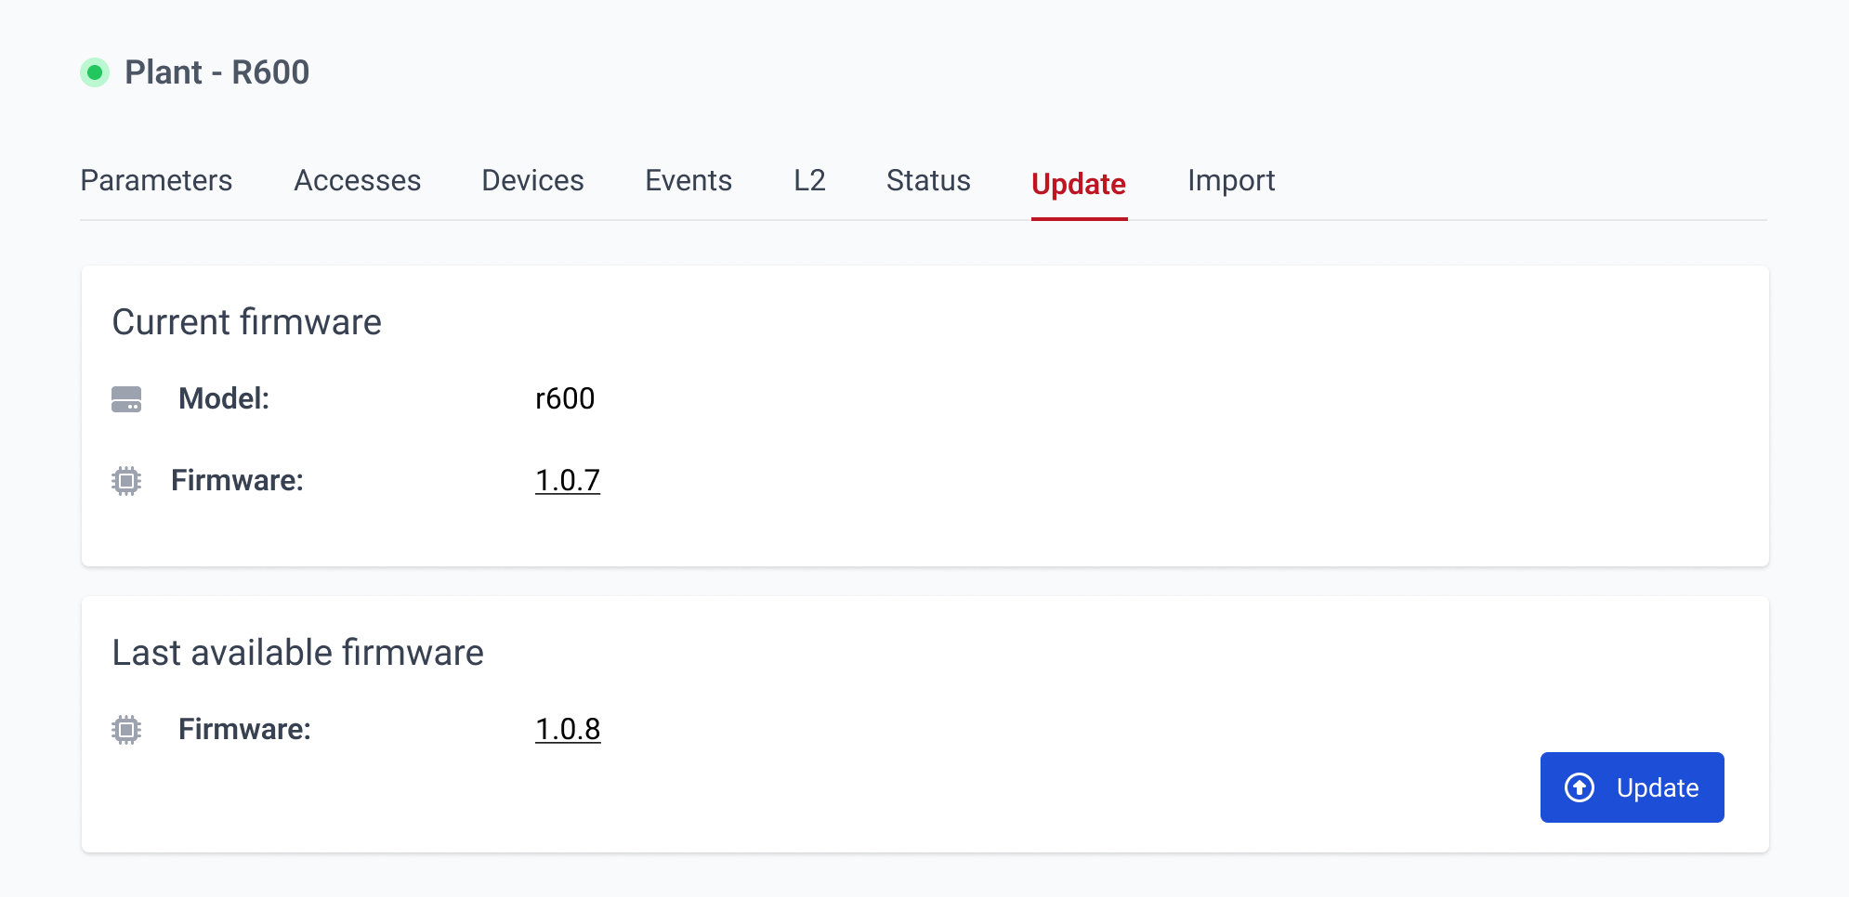Click the Last available firmware heading
Screen dimensions: 1849x897
(298, 653)
